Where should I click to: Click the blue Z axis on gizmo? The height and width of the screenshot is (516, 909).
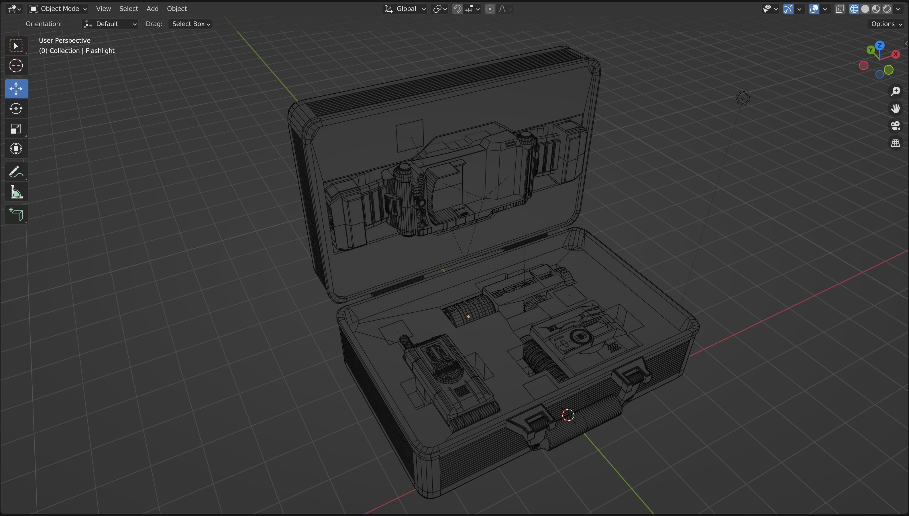pyautogui.click(x=879, y=45)
